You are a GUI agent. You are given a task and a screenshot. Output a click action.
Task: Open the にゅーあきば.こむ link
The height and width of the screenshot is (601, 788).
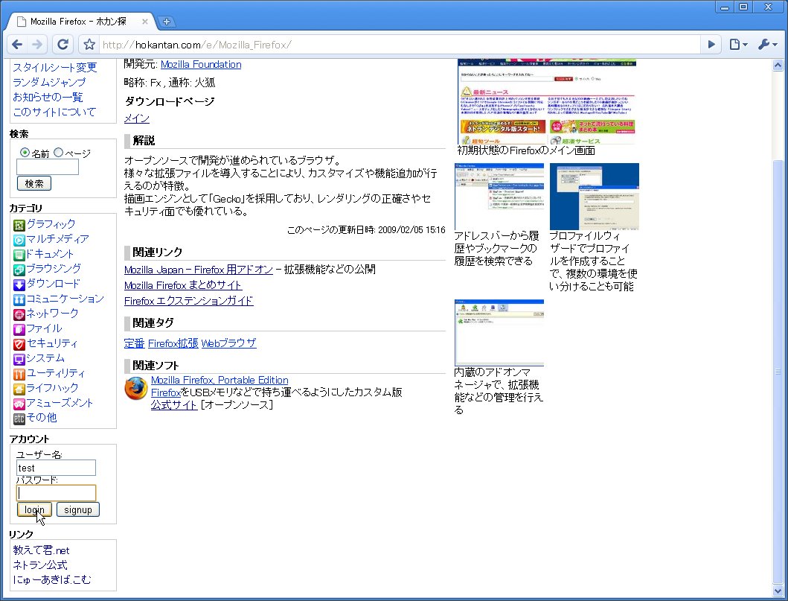(x=52, y=580)
